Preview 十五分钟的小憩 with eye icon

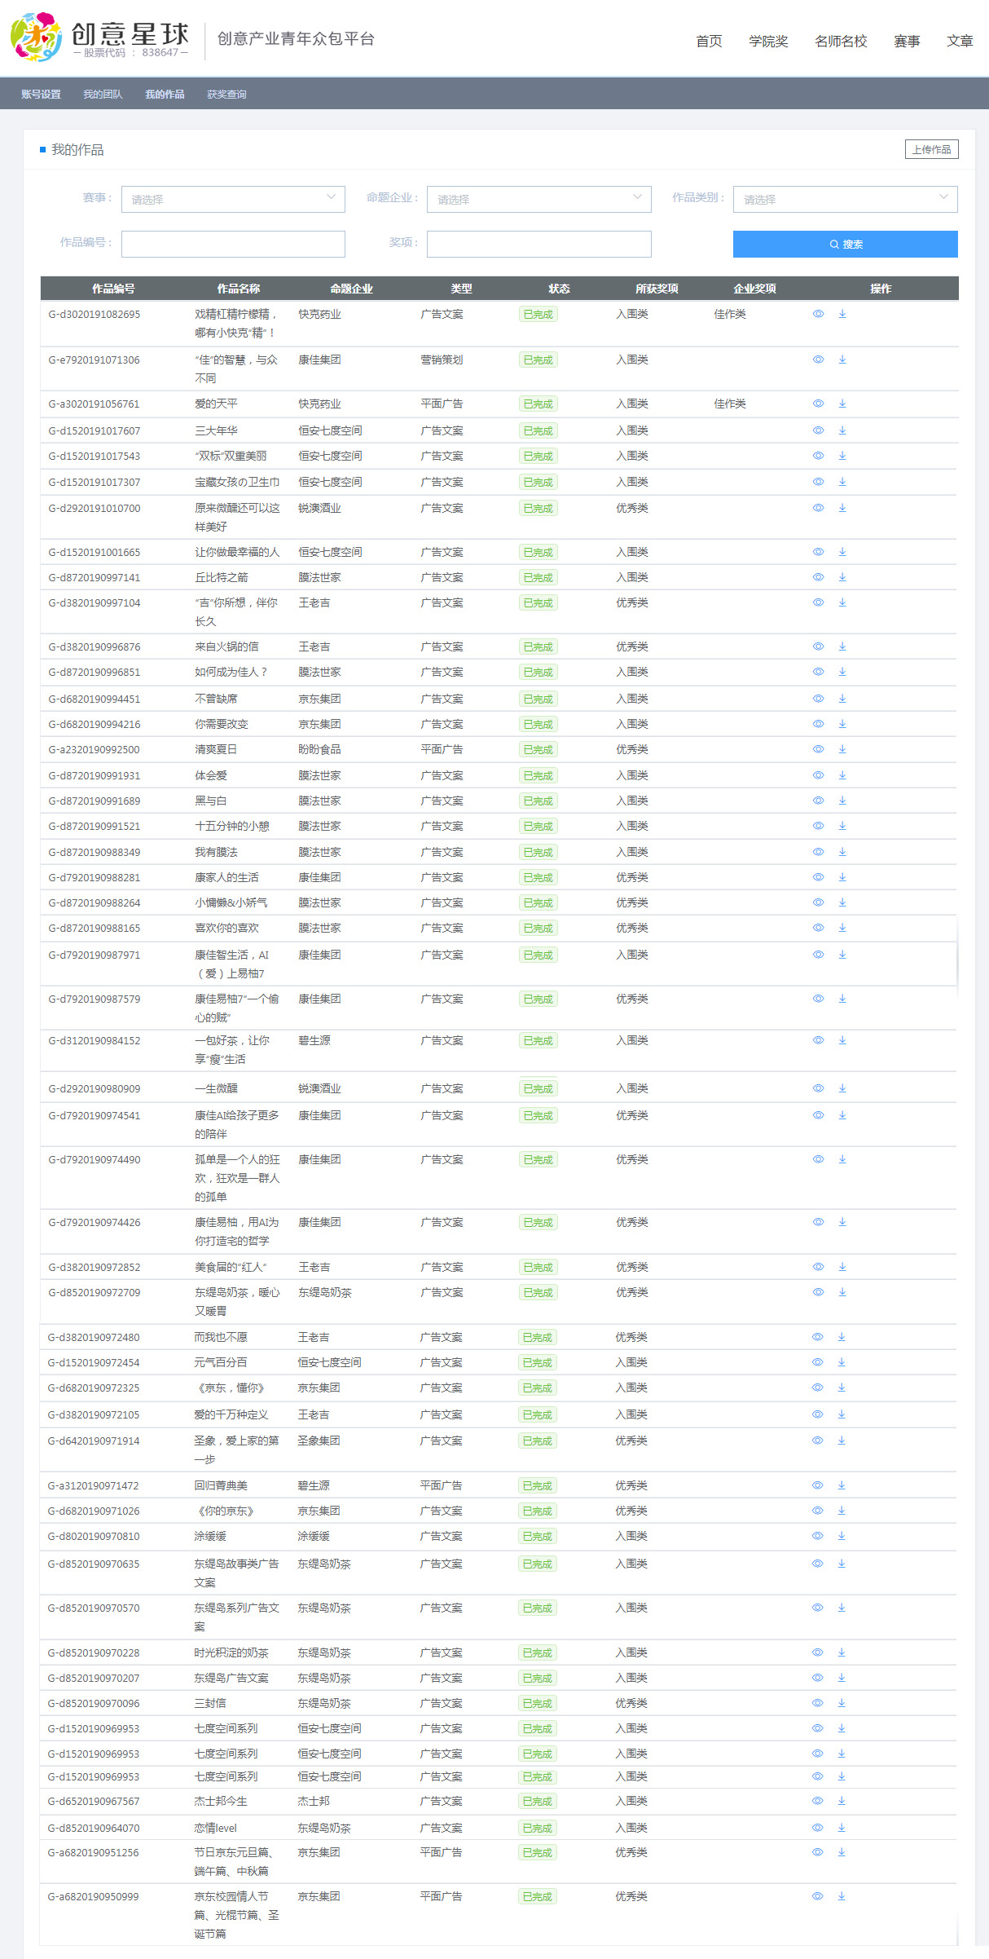818,826
